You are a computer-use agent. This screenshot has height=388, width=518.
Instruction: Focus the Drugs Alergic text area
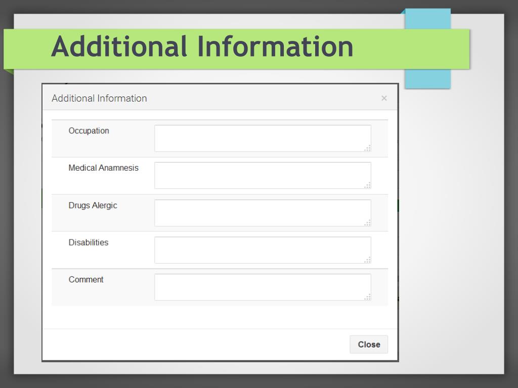click(263, 213)
